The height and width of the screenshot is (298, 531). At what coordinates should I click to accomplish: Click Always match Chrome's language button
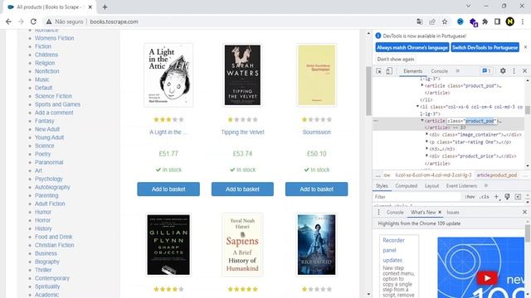412,48
